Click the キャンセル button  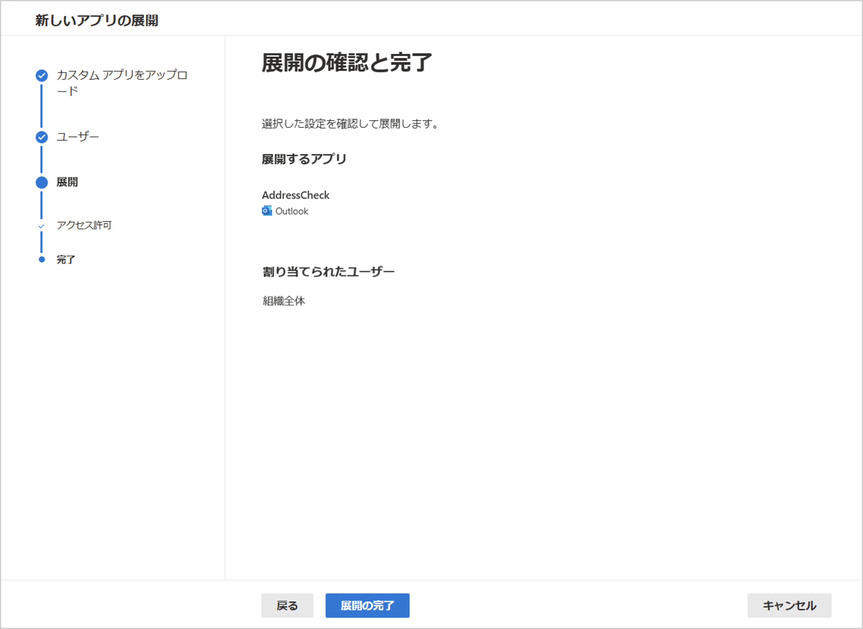coord(789,605)
